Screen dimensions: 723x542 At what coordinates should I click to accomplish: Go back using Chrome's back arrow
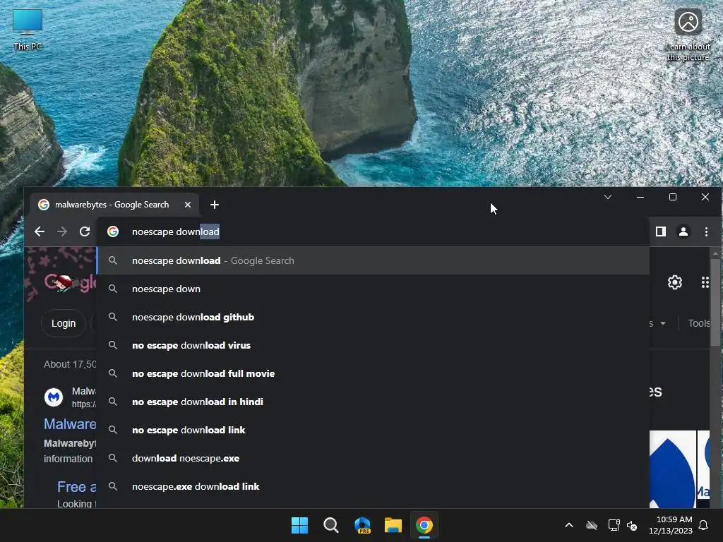[x=40, y=231]
